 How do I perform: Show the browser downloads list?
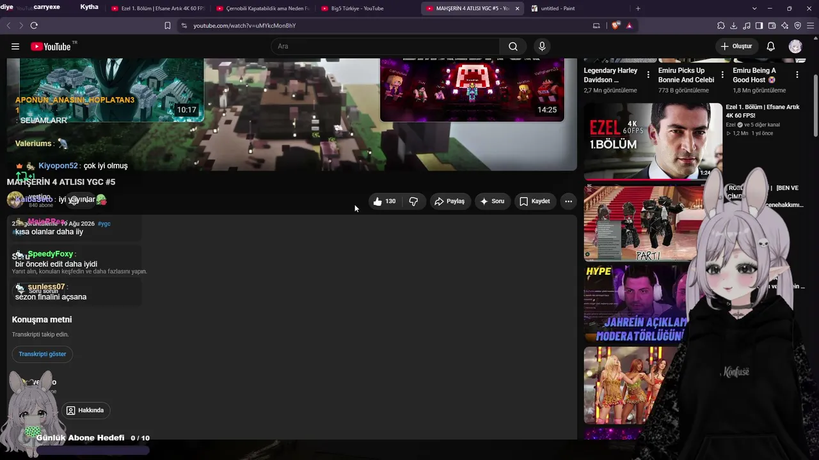[734, 26]
